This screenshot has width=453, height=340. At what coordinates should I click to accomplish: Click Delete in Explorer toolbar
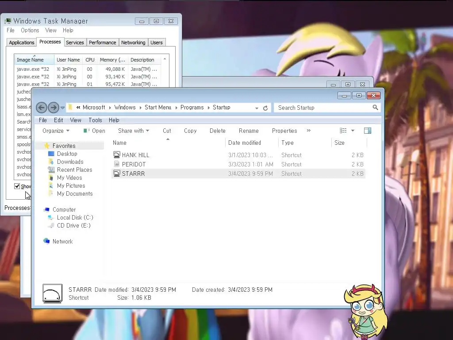[x=217, y=131]
